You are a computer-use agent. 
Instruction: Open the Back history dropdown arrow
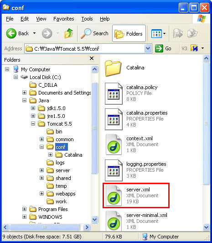coord(34,33)
